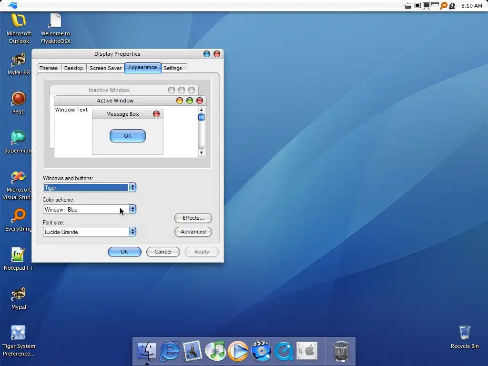Select the Supermium browser desktop icon
Screen dimensions: 488x366
click(18, 142)
